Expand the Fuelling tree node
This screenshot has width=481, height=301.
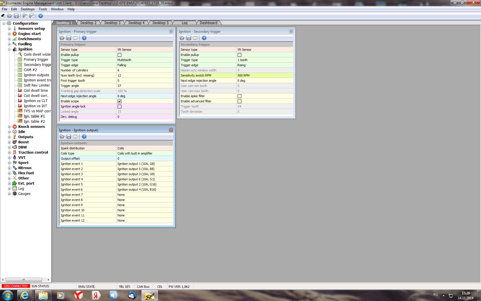click(9, 44)
